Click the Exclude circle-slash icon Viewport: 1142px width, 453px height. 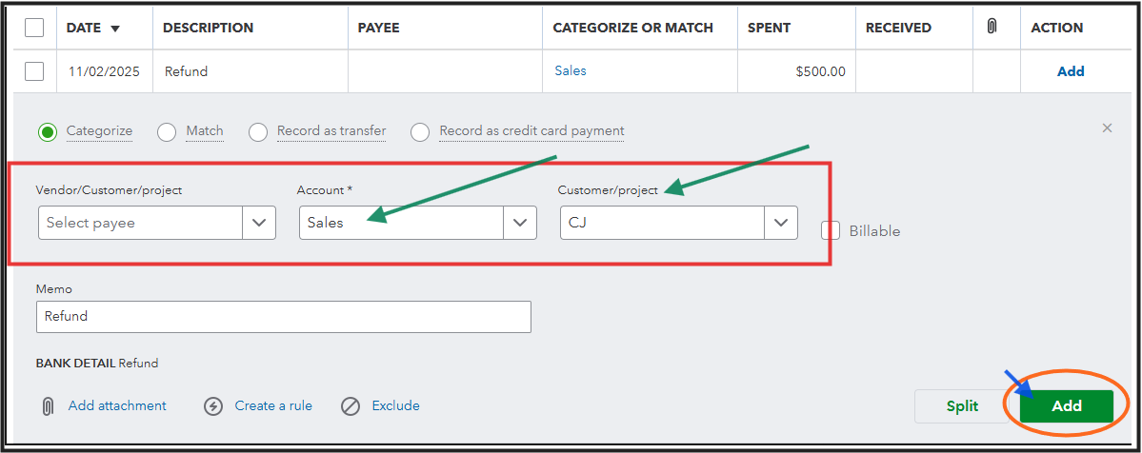pyautogui.click(x=351, y=406)
